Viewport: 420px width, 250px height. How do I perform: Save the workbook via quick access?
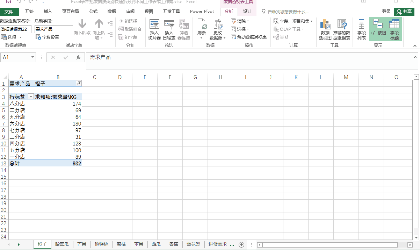[x=9, y=2]
